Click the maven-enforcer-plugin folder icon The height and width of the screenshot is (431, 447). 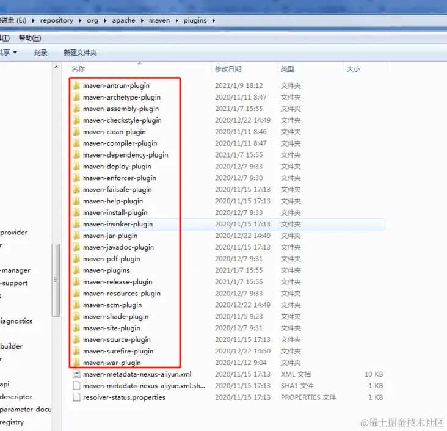pos(76,178)
